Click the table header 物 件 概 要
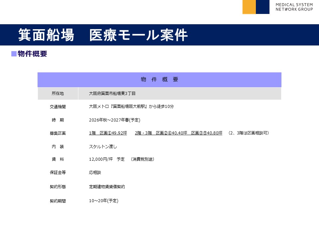The image size is (319, 239). tap(159, 79)
